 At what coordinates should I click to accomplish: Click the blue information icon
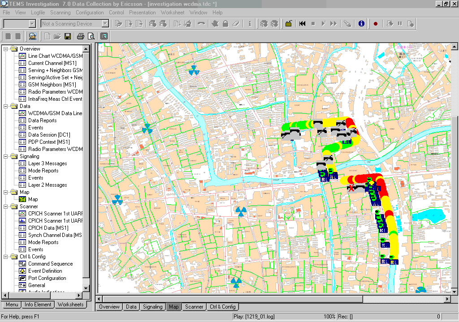[361, 24]
